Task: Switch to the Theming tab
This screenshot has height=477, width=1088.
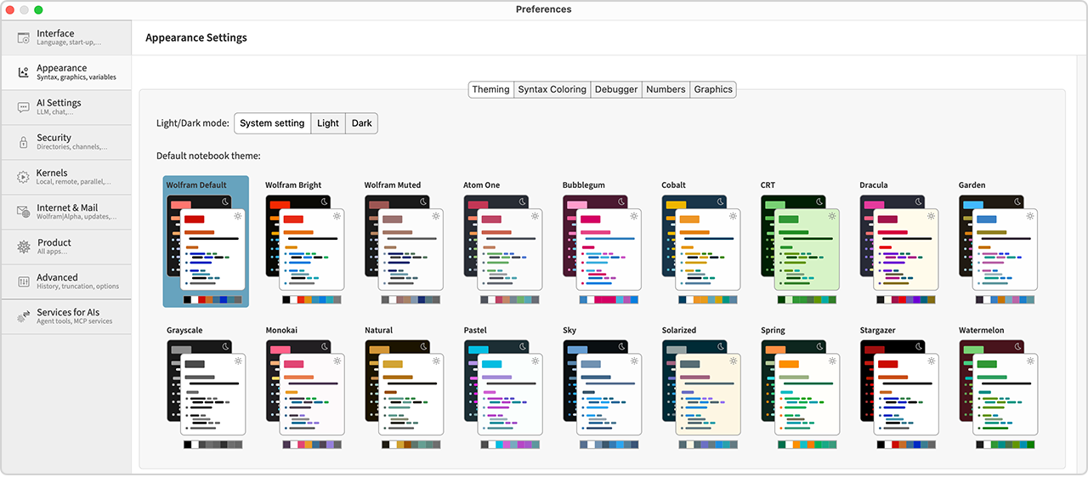Action: click(491, 89)
